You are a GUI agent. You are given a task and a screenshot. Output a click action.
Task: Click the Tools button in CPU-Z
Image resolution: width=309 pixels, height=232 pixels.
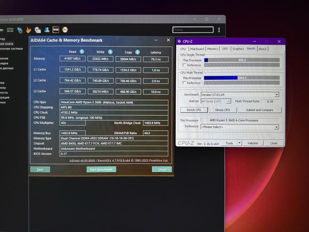tap(229, 143)
